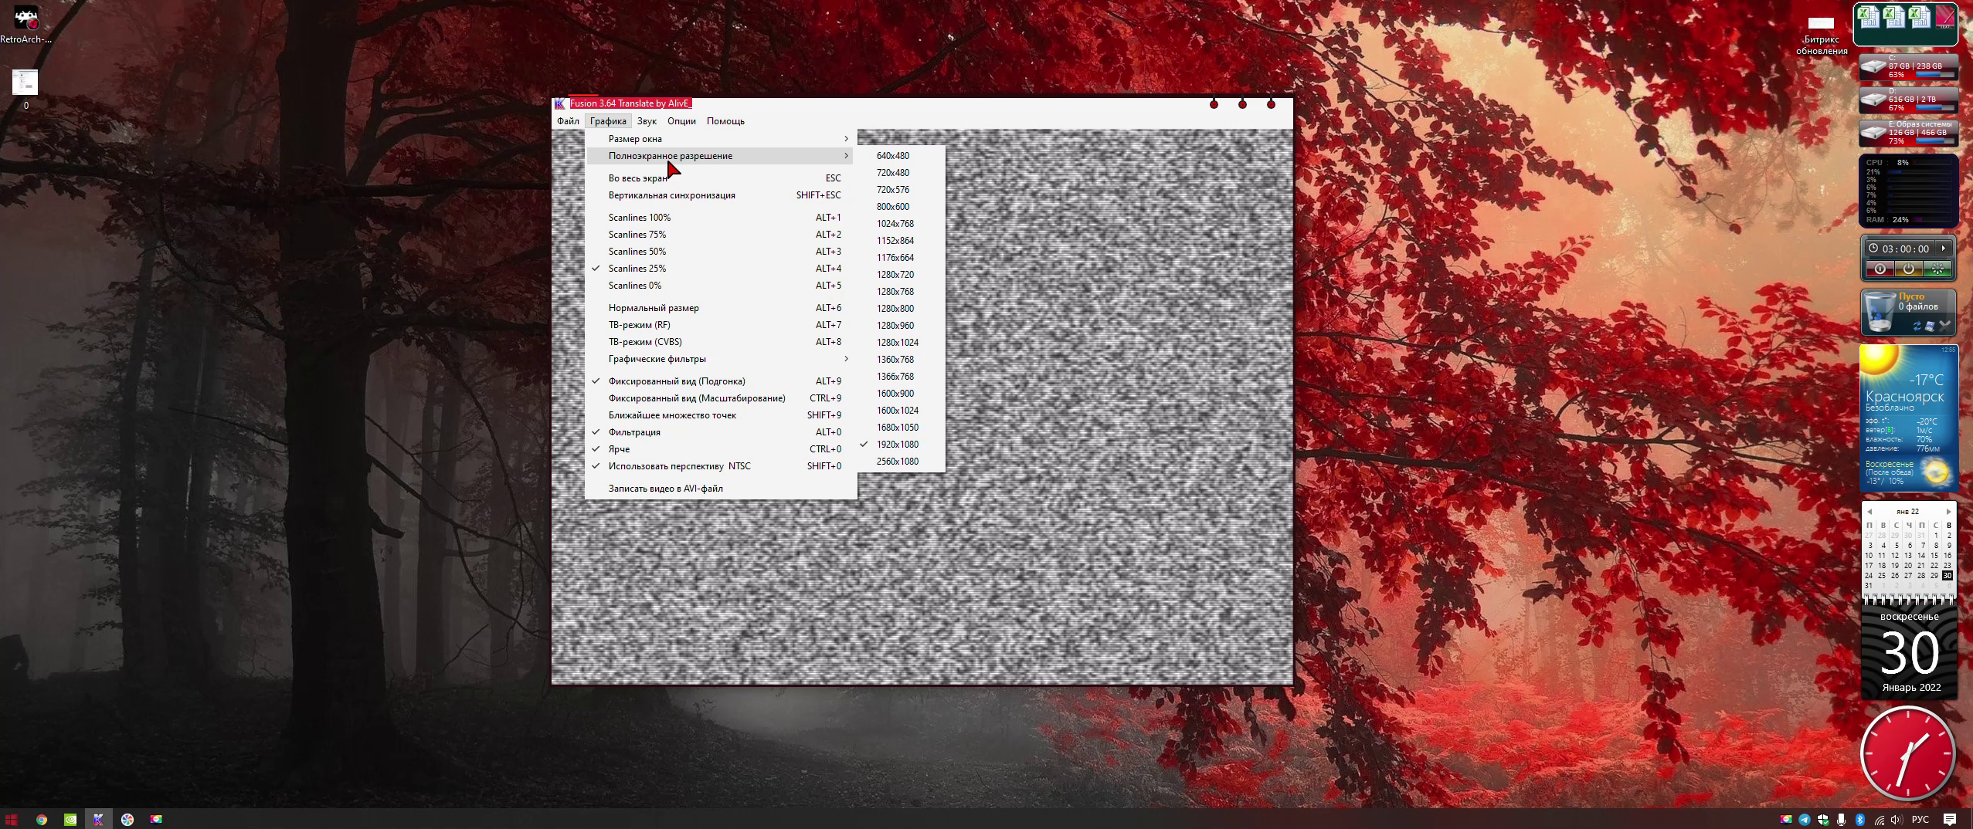Set Scanlines 50%
1973x829 pixels.
click(x=721, y=252)
